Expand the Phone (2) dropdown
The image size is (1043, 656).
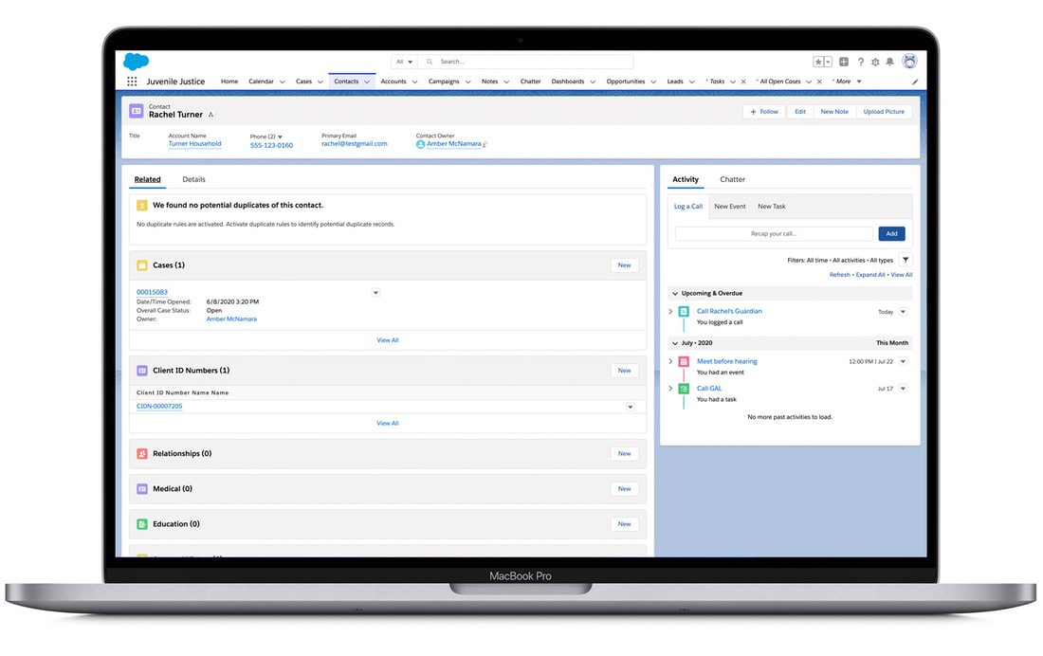280,137
